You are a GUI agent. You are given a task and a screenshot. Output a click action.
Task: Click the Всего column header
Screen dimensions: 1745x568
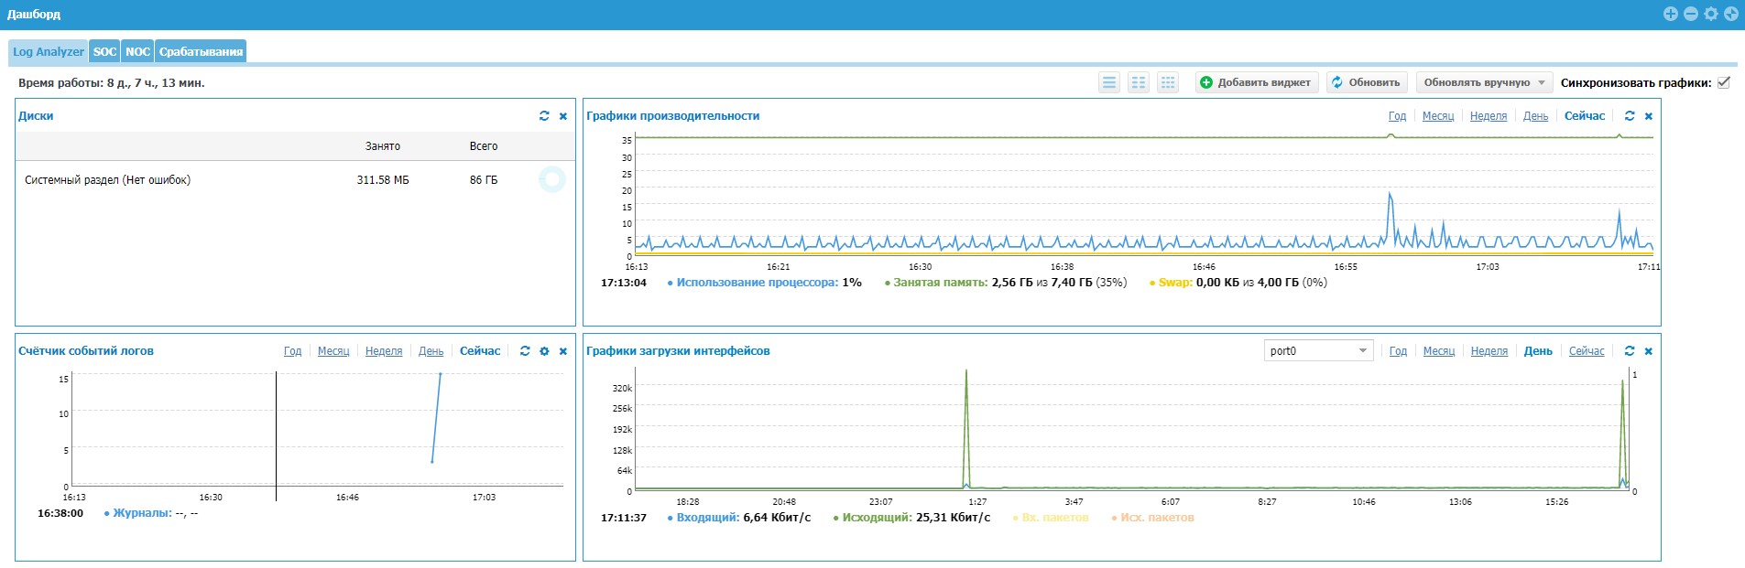click(x=484, y=146)
